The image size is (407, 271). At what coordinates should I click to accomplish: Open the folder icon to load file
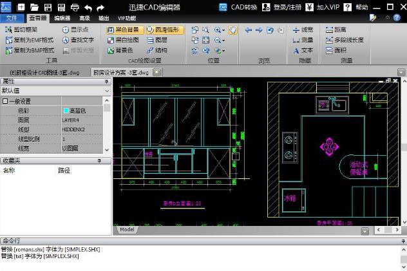coord(34,7)
